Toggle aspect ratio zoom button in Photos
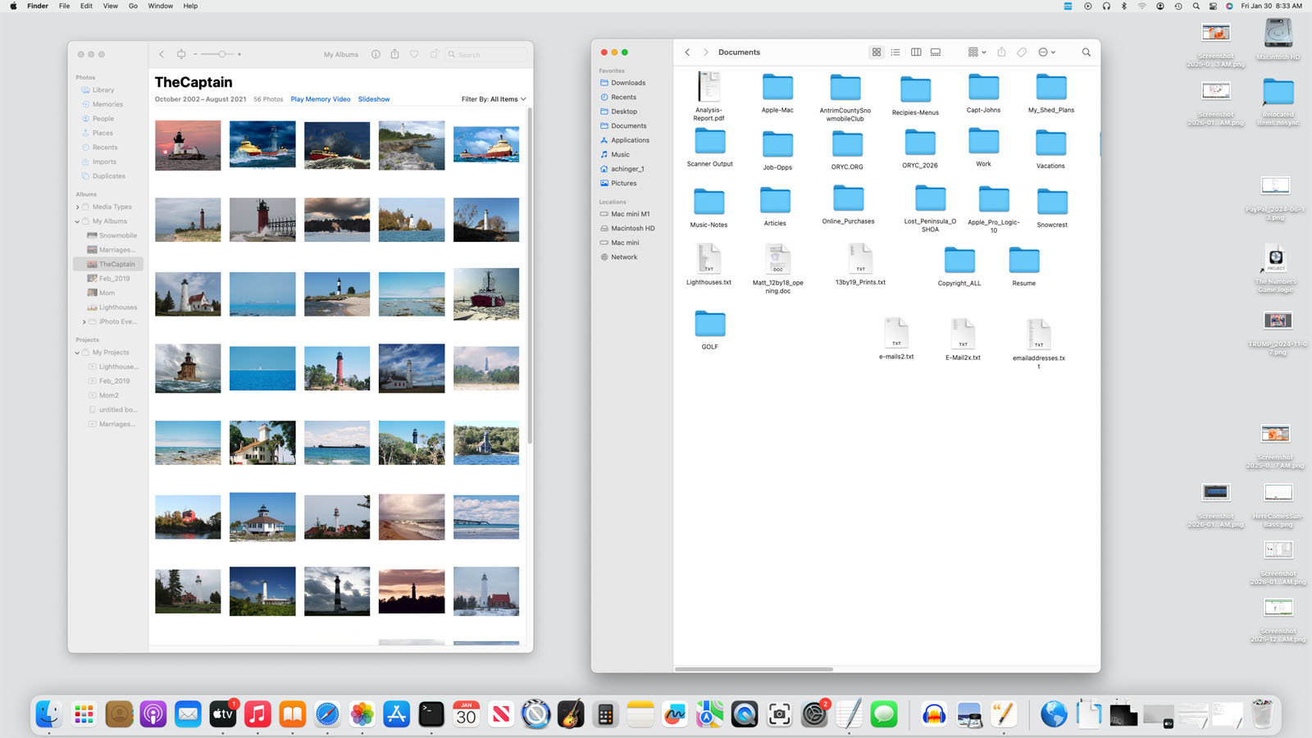Screen dimensions: 1312x738 [181, 54]
